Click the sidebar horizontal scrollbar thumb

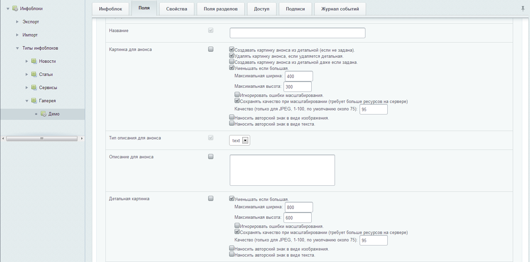coord(42,138)
